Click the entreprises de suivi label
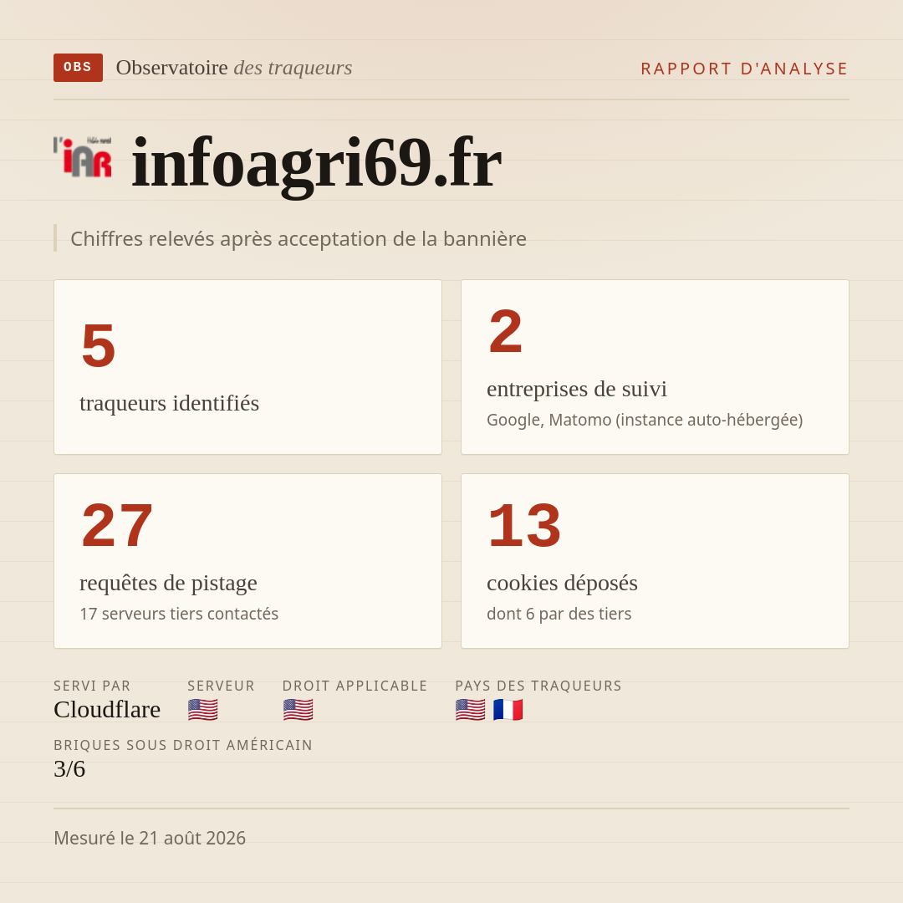The height and width of the screenshot is (903, 903). click(576, 389)
